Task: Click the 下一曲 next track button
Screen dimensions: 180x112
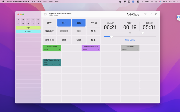Action: click(93, 23)
